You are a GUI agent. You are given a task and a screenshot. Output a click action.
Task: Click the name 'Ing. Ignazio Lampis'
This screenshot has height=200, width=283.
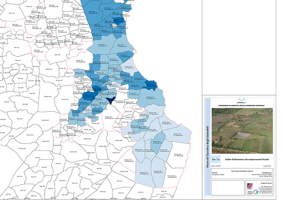pyautogui.click(x=218, y=175)
